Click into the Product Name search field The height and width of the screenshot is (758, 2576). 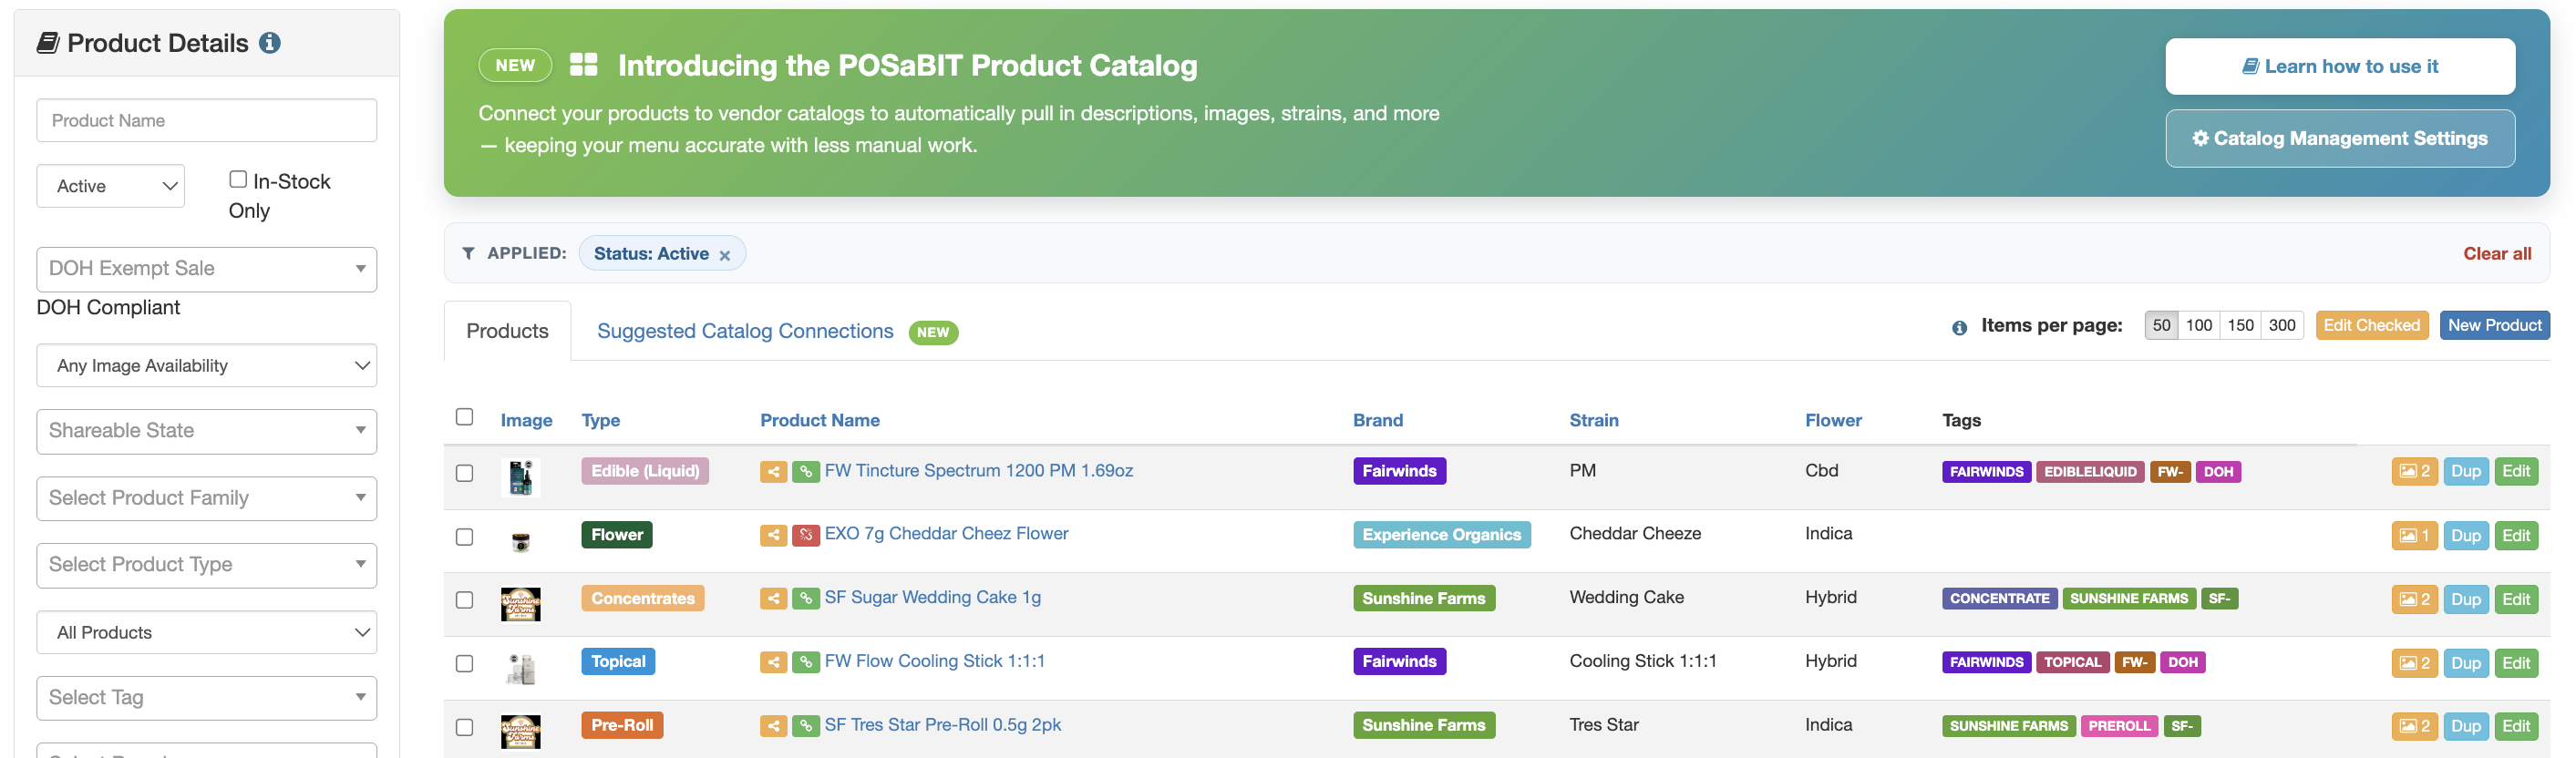click(x=207, y=121)
